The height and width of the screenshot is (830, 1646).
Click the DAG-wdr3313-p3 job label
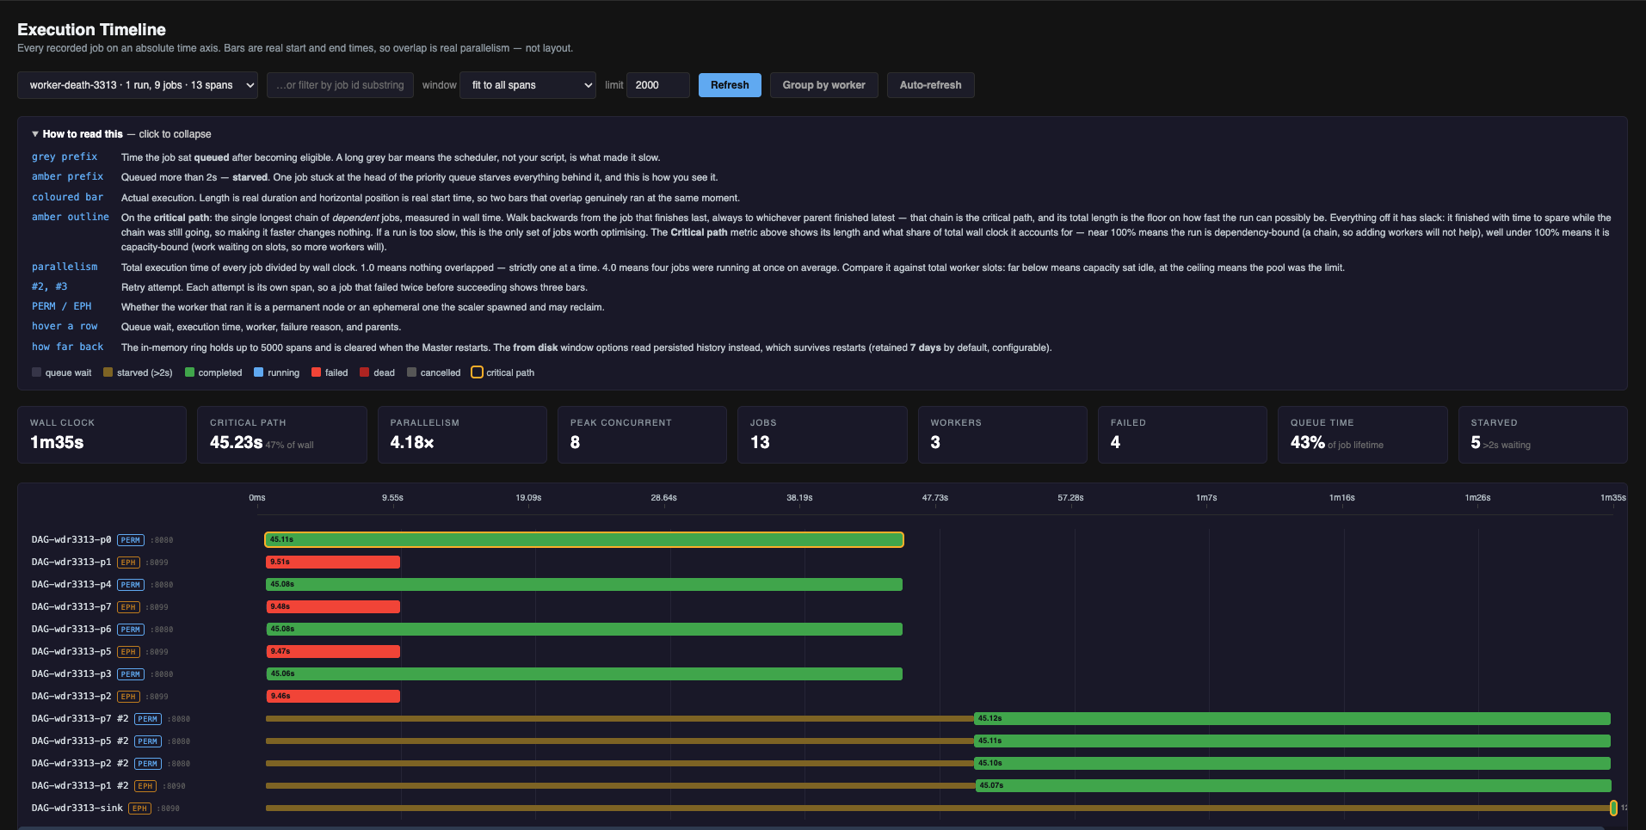pos(71,673)
